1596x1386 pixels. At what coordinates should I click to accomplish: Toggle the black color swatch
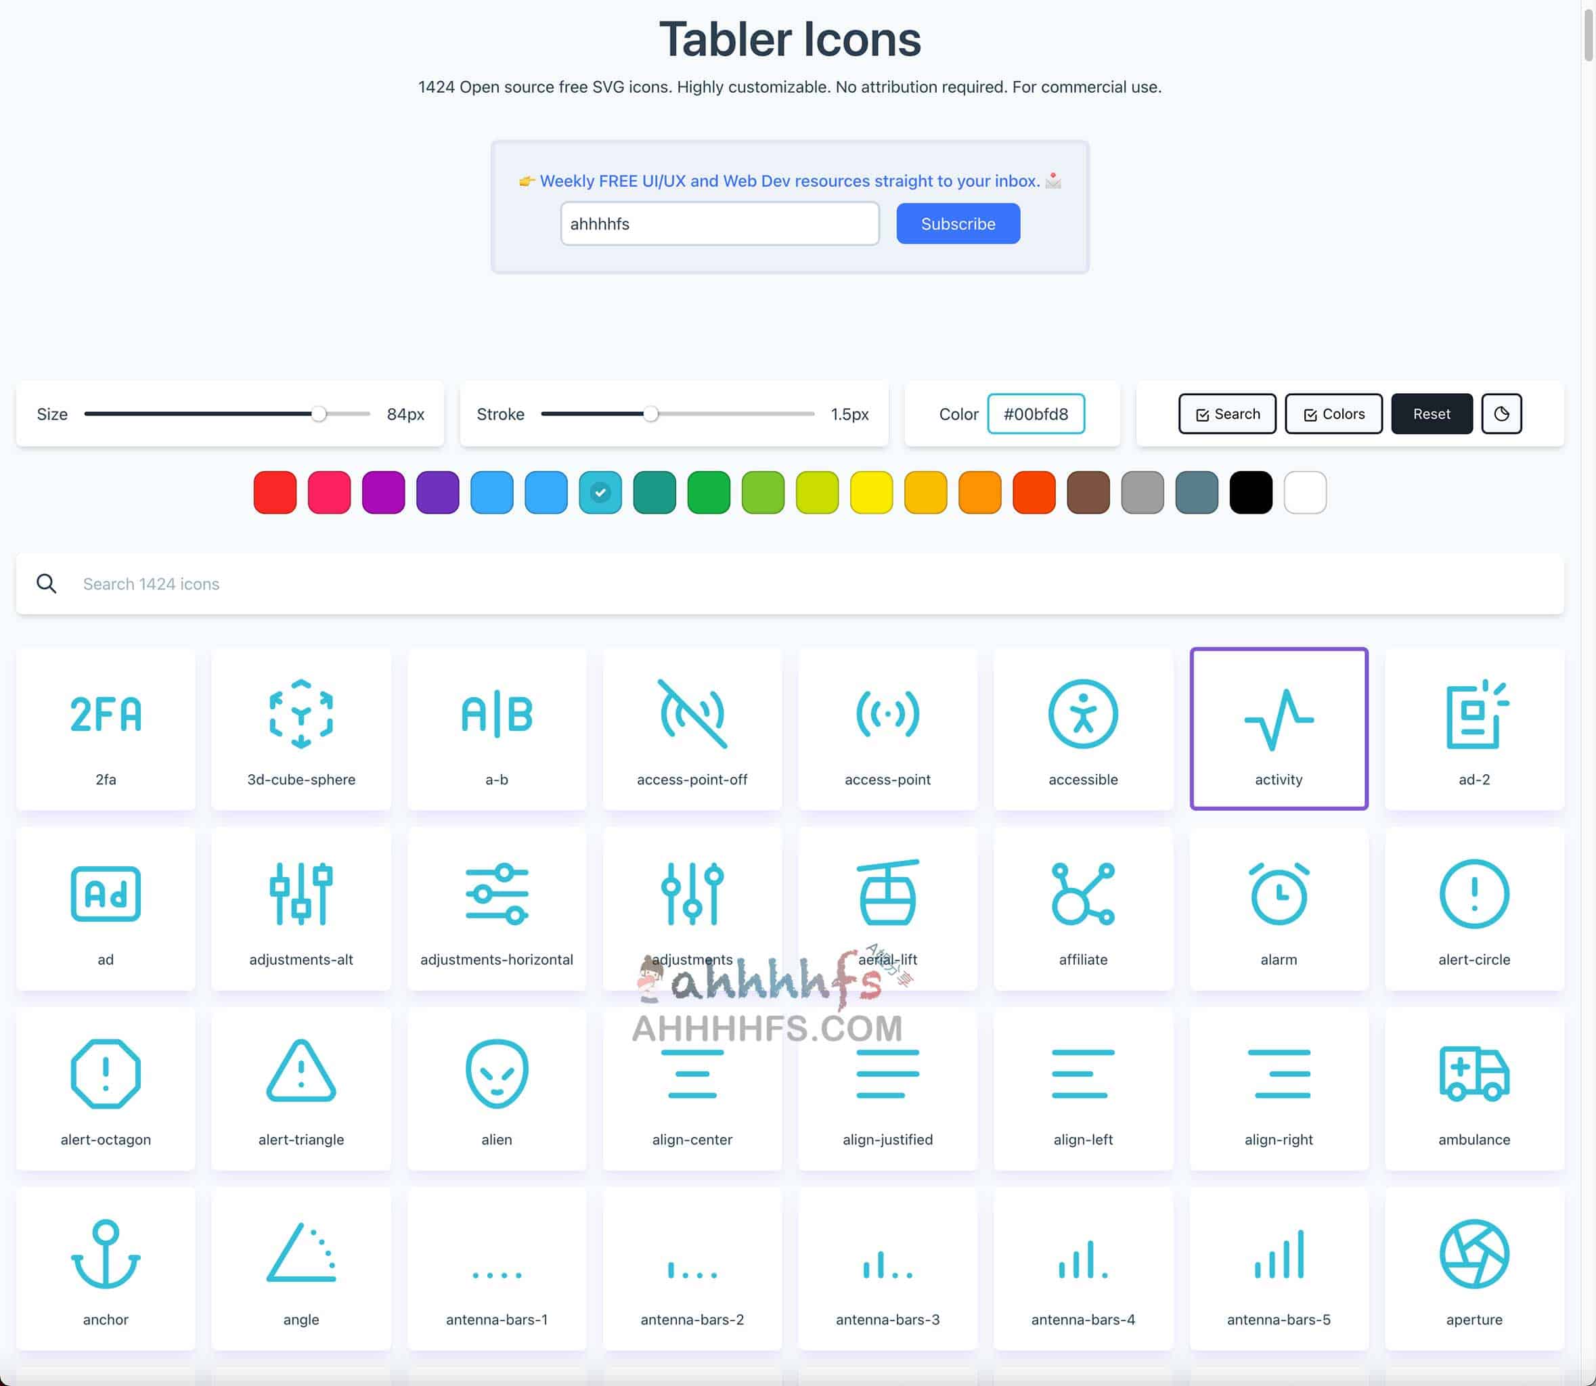click(x=1250, y=491)
